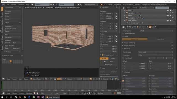Open the File menu
The width and height of the screenshot is (177, 99).
coord(8,5)
